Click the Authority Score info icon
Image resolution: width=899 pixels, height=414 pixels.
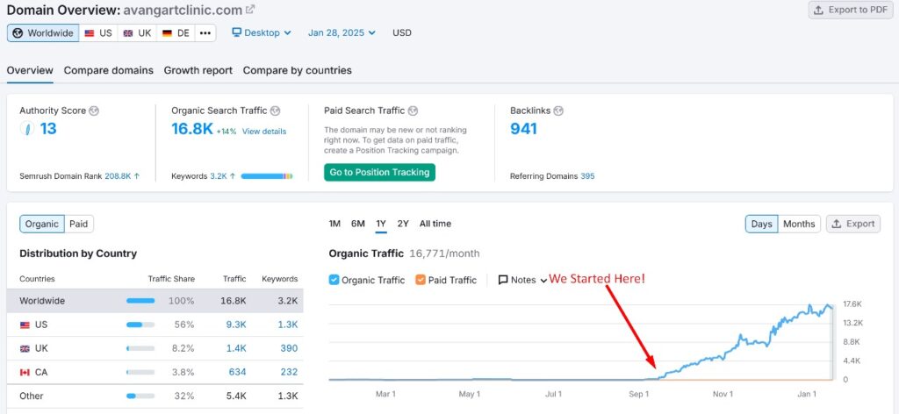click(94, 111)
